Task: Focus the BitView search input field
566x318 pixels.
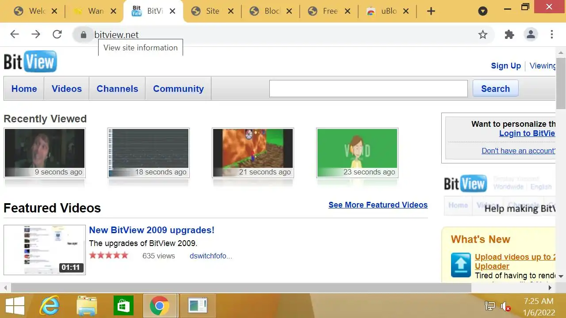Action: [x=368, y=88]
